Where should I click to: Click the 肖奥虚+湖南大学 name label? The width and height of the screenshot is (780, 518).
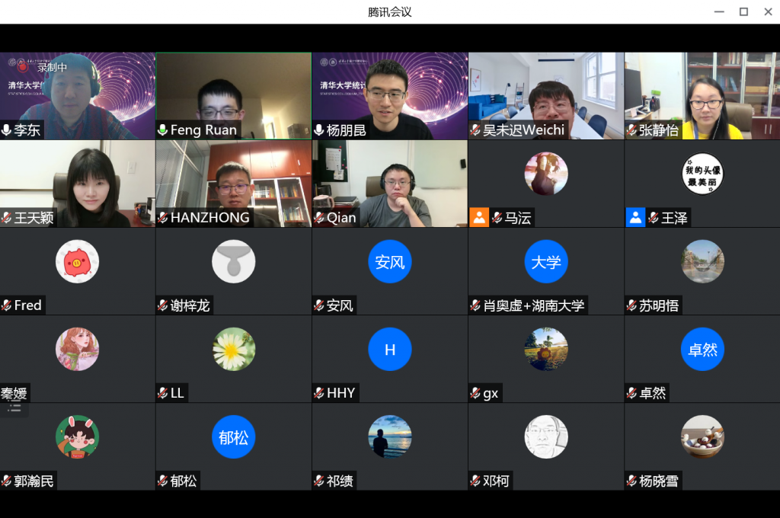tap(533, 305)
